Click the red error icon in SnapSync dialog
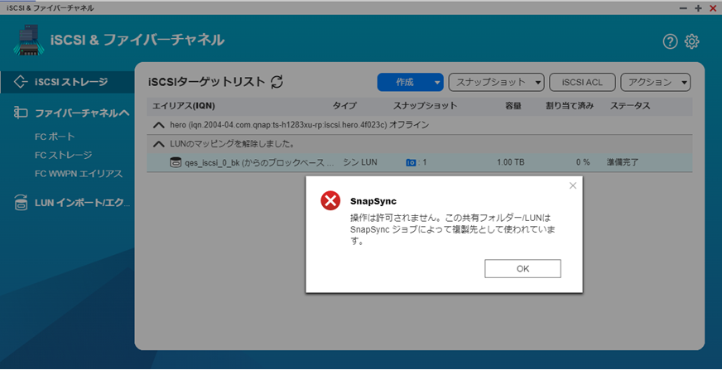Viewport: 722px width, 370px height. tap(330, 199)
